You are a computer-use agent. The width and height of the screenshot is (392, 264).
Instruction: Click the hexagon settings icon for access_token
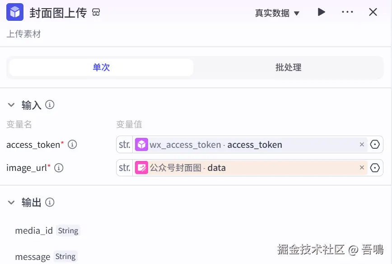375,145
